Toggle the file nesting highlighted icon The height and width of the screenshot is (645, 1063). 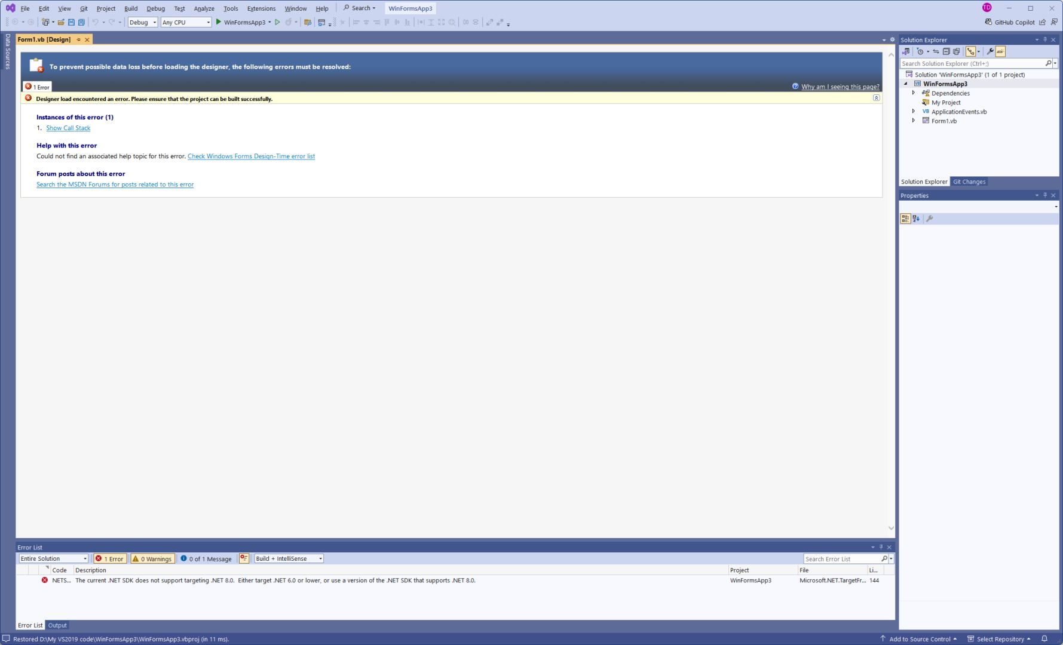click(970, 51)
